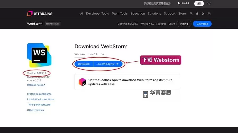The width and height of the screenshot is (238, 133).
Task: Open the What's New page link
Action: tap(147, 24)
